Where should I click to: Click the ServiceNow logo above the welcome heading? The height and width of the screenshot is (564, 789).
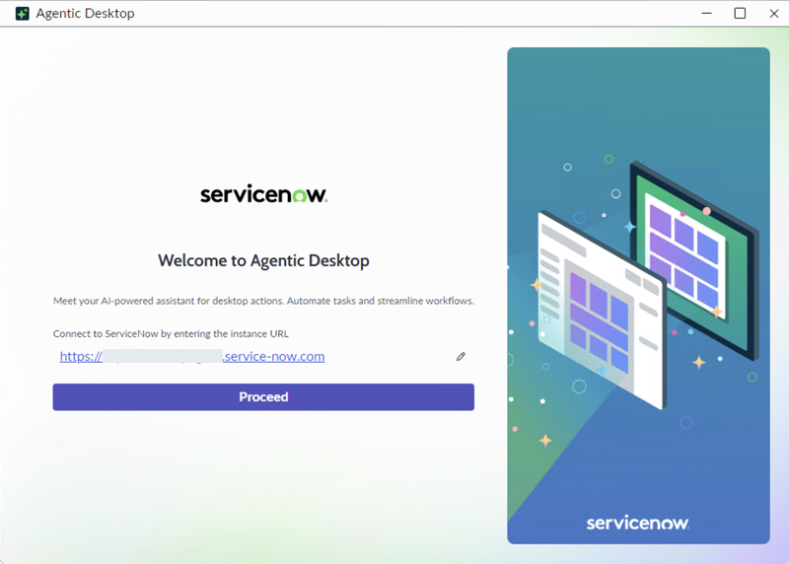263,194
